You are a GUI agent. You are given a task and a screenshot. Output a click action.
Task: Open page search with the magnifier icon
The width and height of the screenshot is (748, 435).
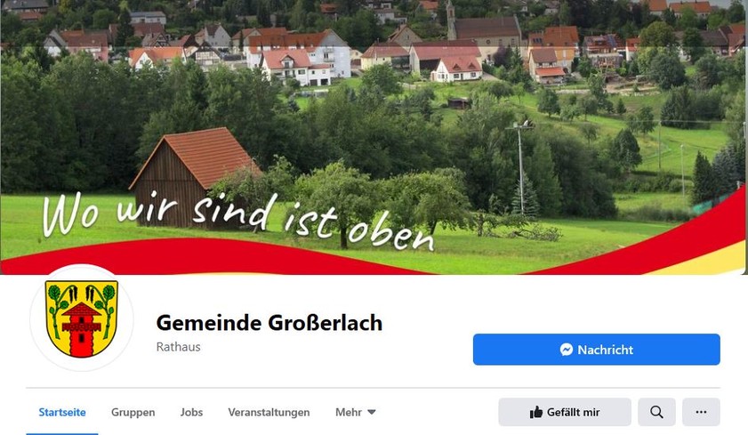(656, 412)
